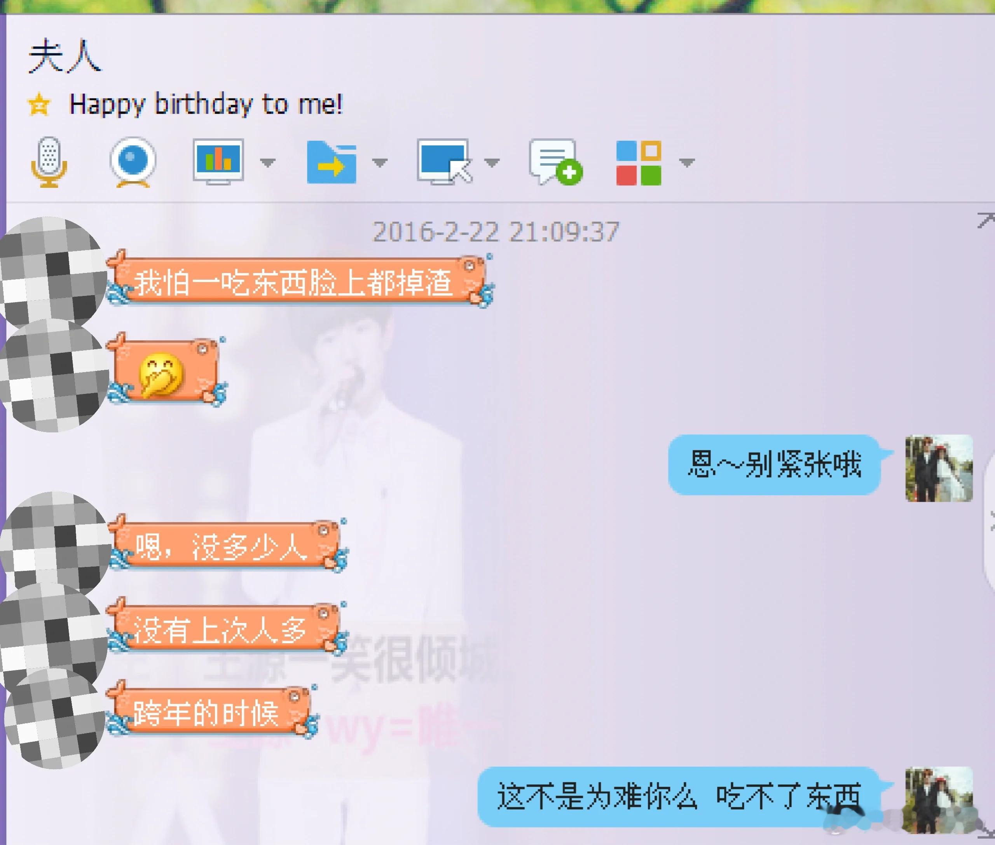Start a voice call with microphone icon

tap(49, 162)
